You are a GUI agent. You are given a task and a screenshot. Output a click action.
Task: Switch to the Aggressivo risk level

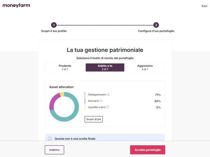(145, 67)
